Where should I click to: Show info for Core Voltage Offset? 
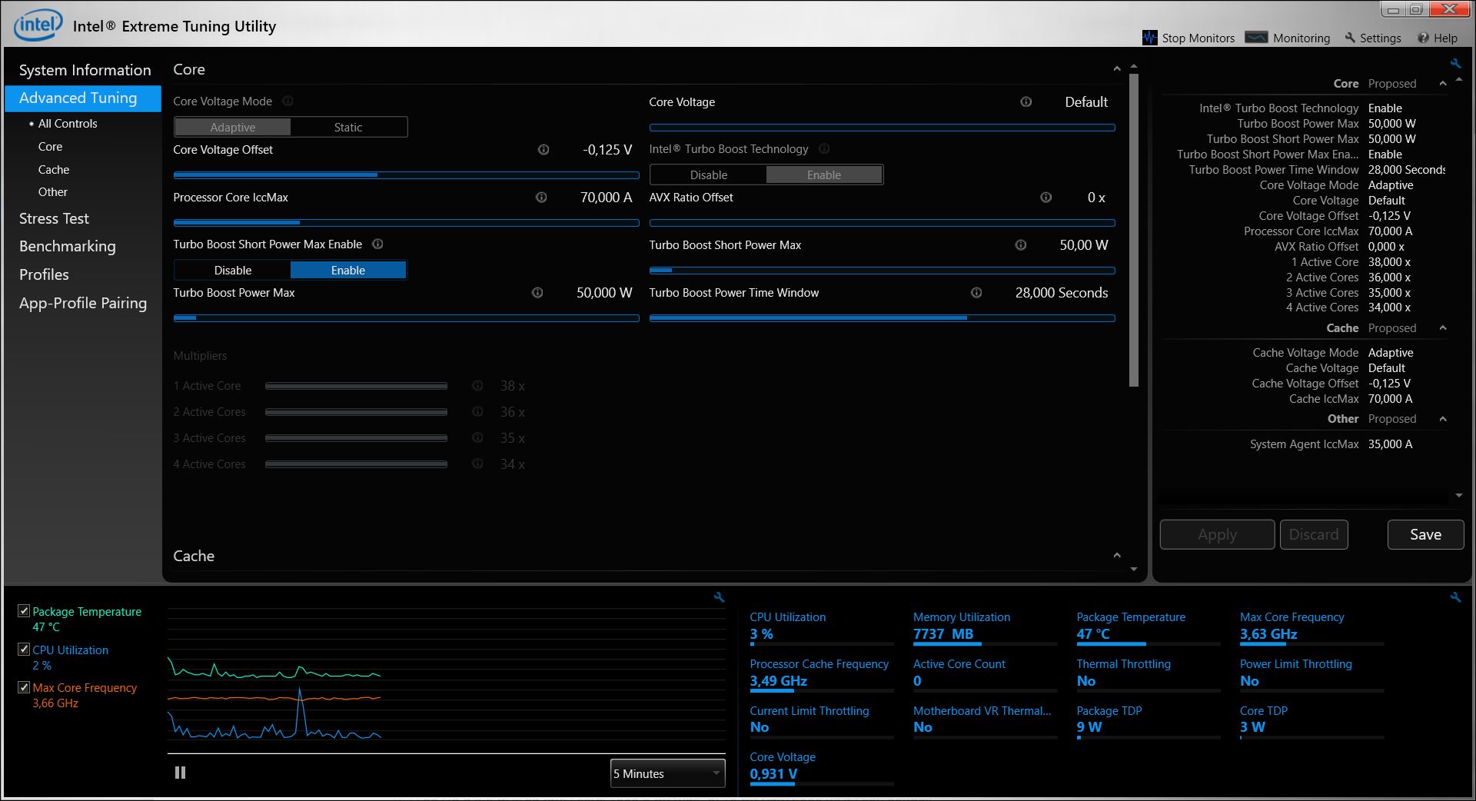click(544, 150)
